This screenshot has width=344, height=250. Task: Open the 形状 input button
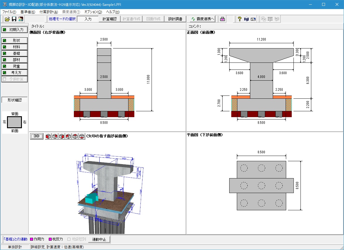tap(15, 41)
